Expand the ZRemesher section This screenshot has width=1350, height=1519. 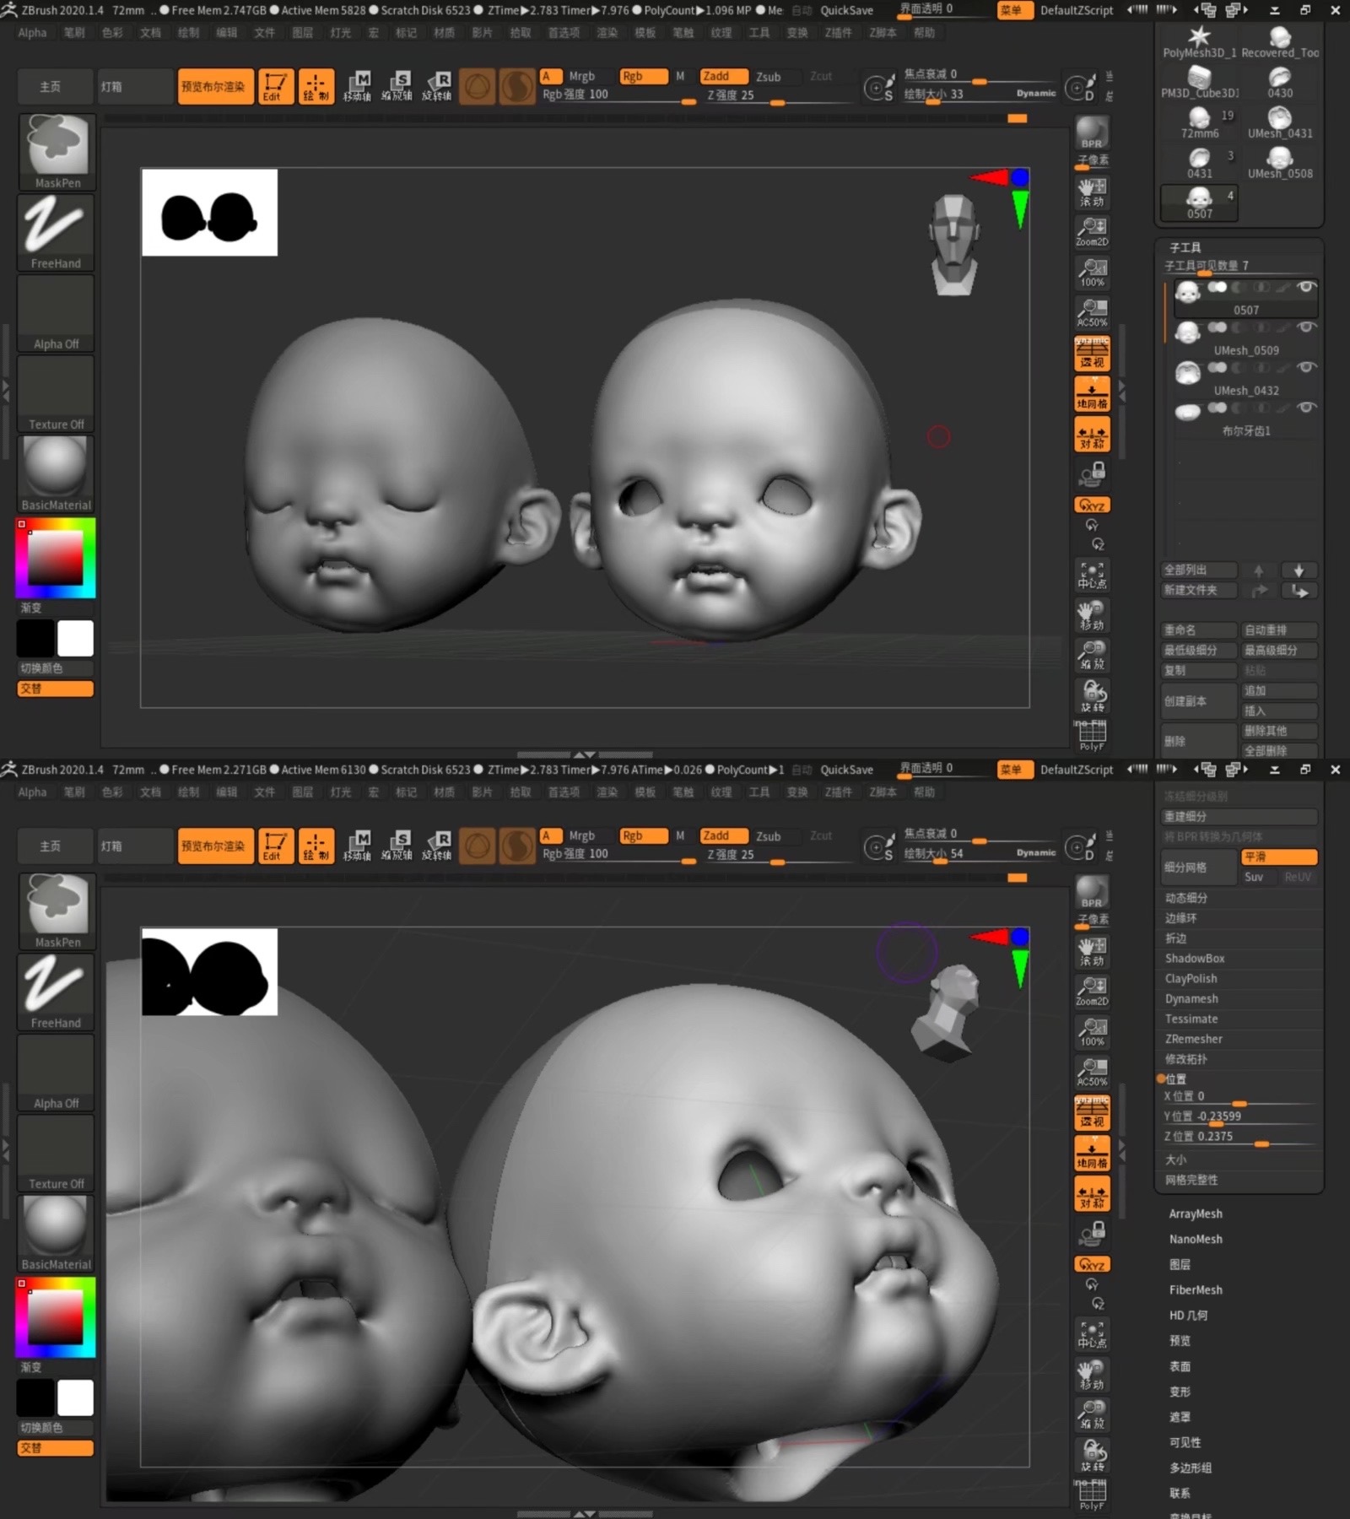click(x=1193, y=1039)
